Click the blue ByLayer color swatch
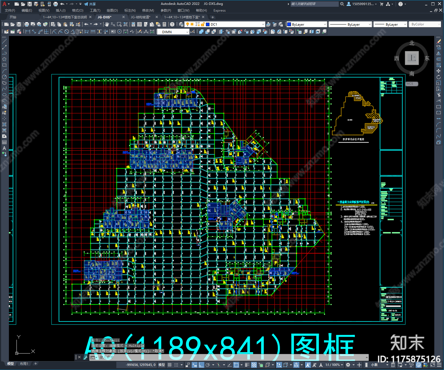Viewport: 444px width, 370px height. pos(289,24)
